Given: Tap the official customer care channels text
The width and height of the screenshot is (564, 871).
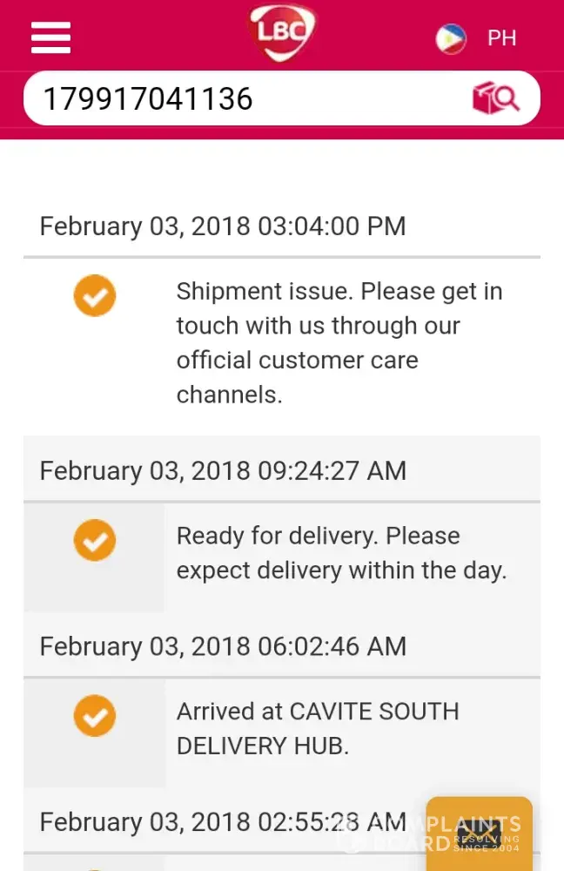Looking at the screenshot, I should (x=297, y=361).
